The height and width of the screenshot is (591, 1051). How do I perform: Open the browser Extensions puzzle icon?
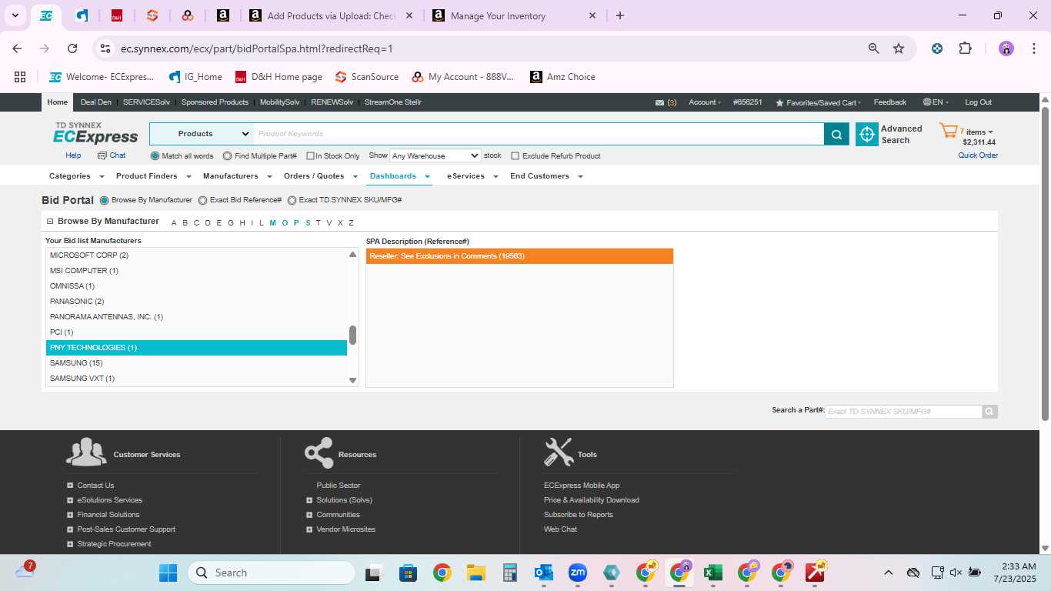pyautogui.click(x=965, y=48)
